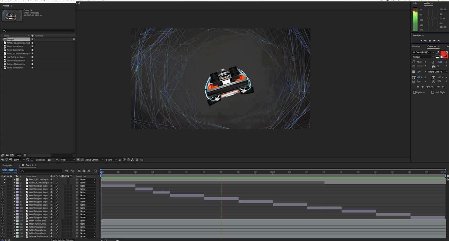Mute audio of layer 1 MACK mp3
449x241 pixels.
coord(5,180)
